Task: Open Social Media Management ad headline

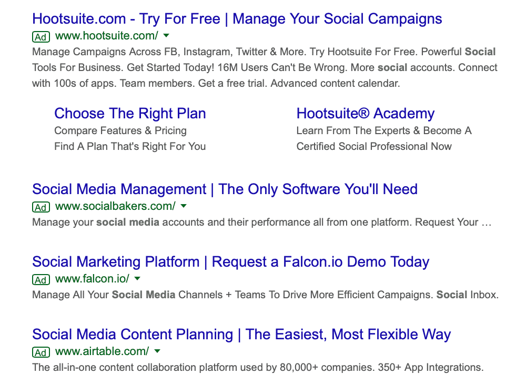Action: coord(225,189)
